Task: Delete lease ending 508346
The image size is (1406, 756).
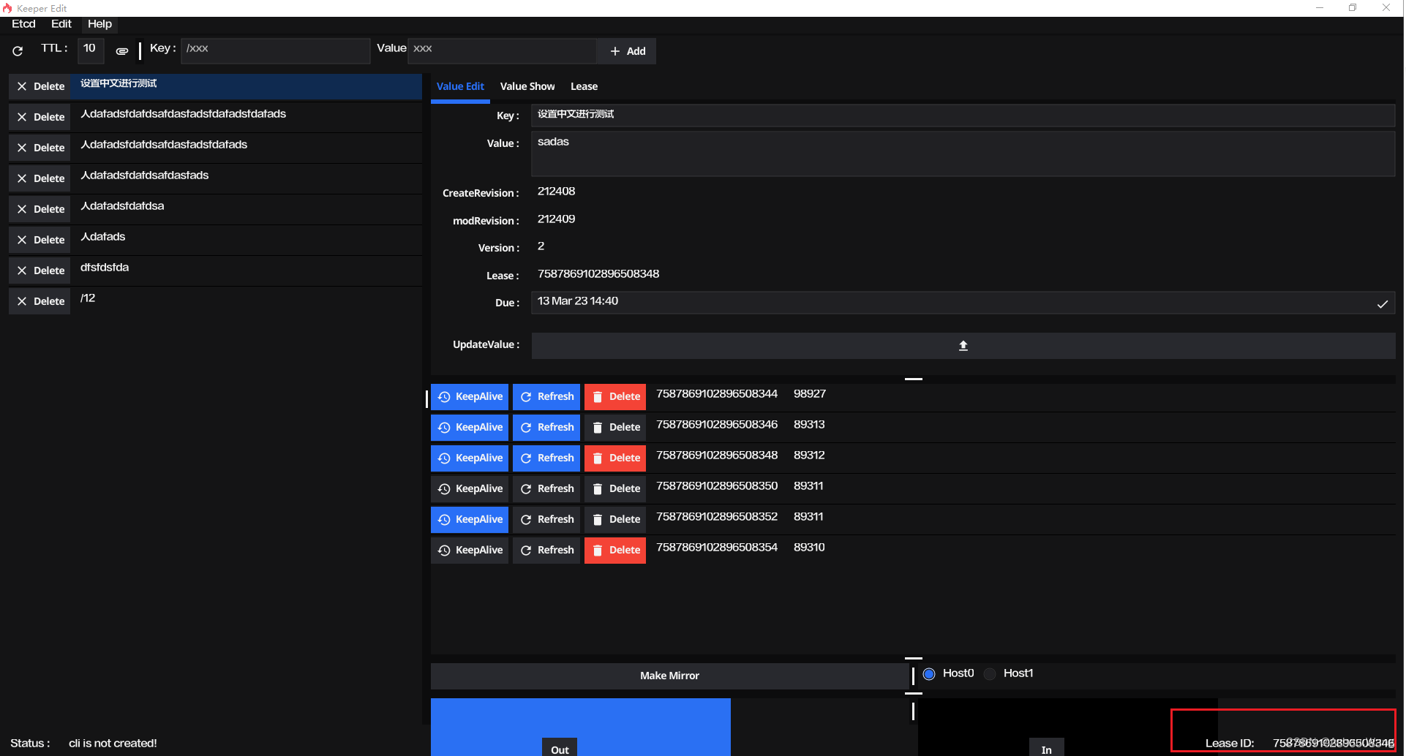Action: [x=615, y=428]
